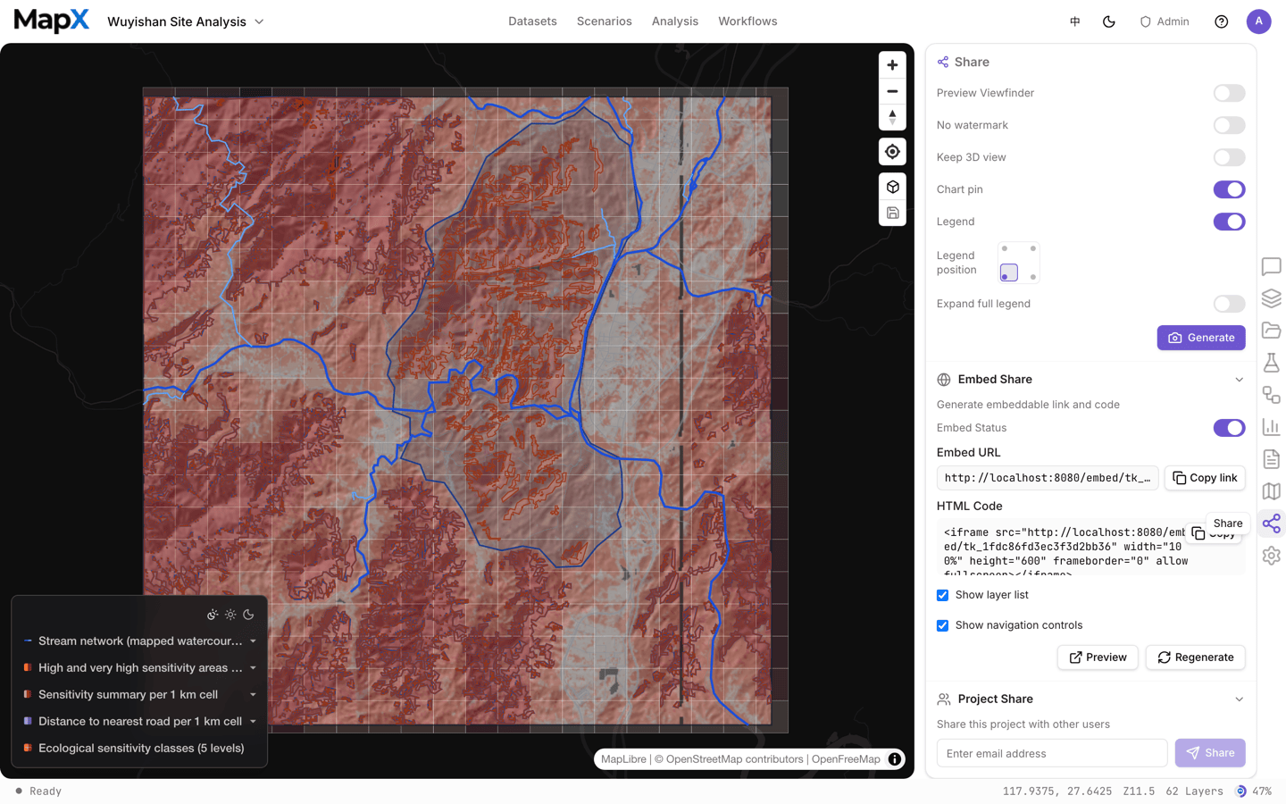Collapse the Embed Share section
Viewport: 1286px width, 804px height.
coord(1239,380)
